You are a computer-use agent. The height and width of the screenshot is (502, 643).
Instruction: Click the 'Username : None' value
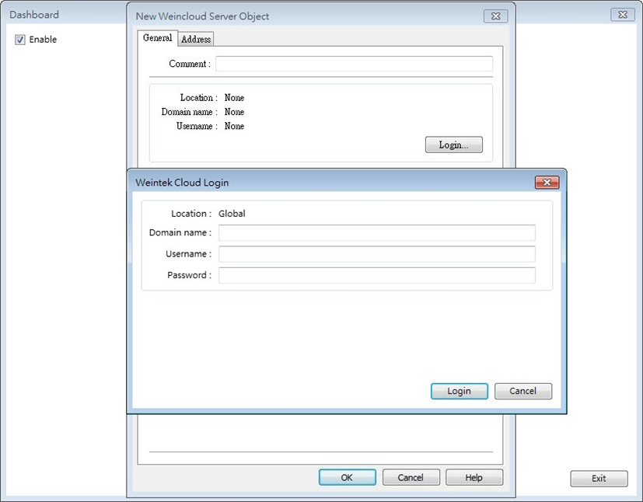(234, 126)
